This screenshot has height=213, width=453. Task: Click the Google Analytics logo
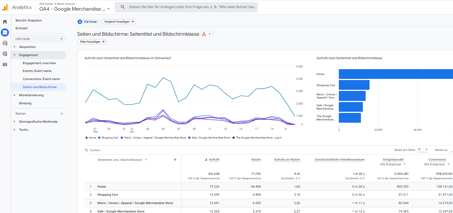click(x=5, y=7)
